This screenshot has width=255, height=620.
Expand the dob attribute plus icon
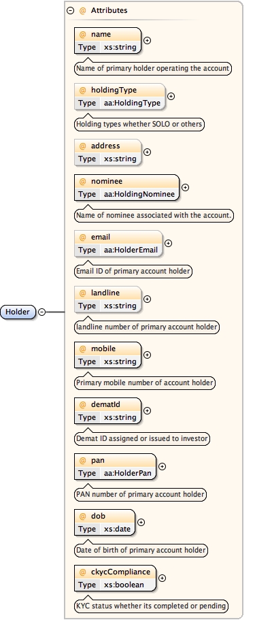141,522
